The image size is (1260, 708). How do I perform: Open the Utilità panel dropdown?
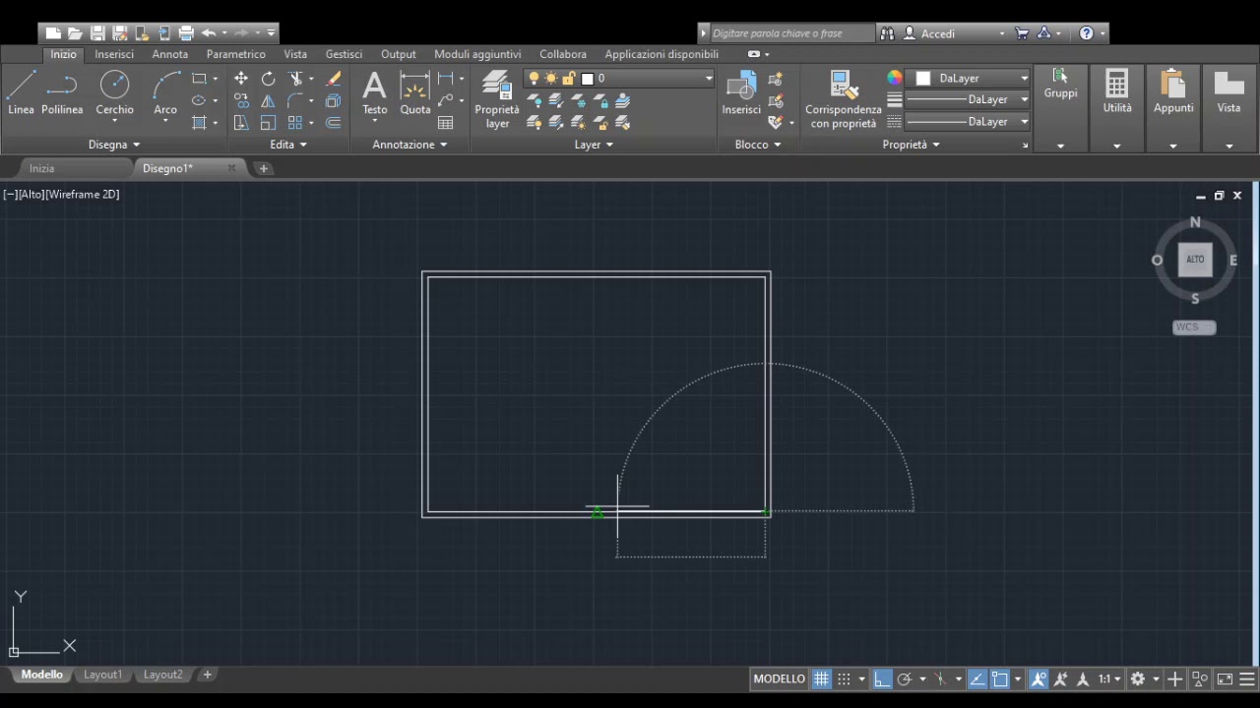1116,146
